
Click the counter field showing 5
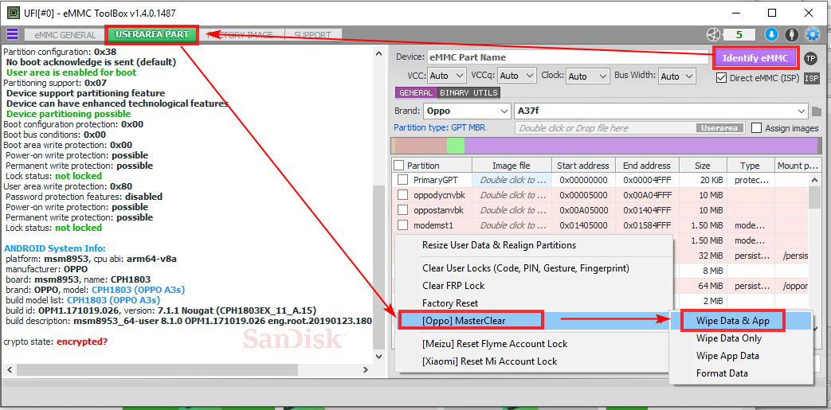coord(739,35)
